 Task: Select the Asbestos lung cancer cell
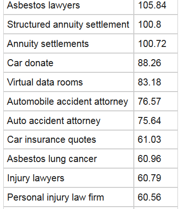(69, 159)
